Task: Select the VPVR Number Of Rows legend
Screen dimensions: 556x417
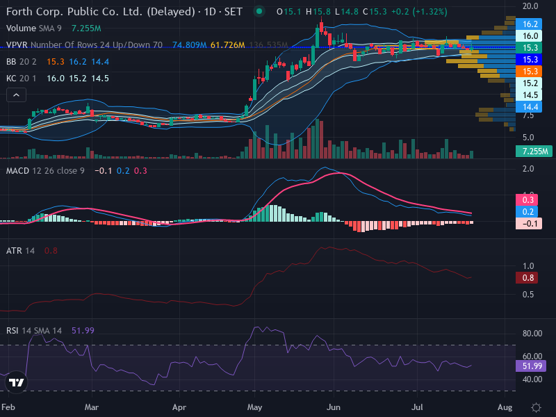Action: [84, 45]
